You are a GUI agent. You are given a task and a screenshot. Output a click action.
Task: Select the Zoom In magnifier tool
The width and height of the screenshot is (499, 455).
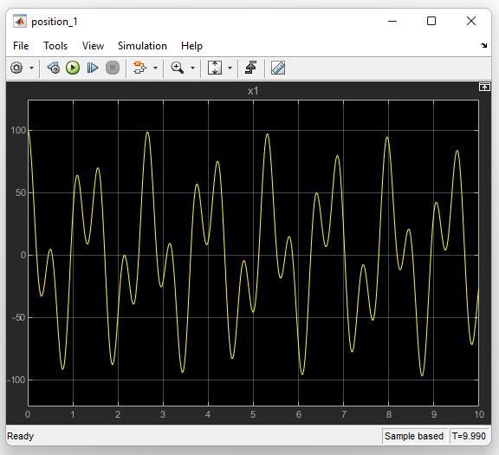tap(178, 68)
